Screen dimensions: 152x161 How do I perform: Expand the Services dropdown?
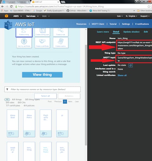click(32, 16)
